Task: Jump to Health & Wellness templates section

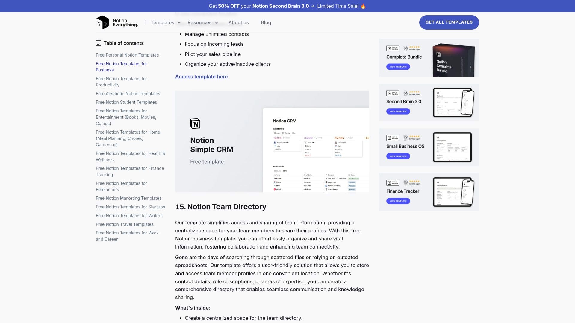Action: coord(130,156)
